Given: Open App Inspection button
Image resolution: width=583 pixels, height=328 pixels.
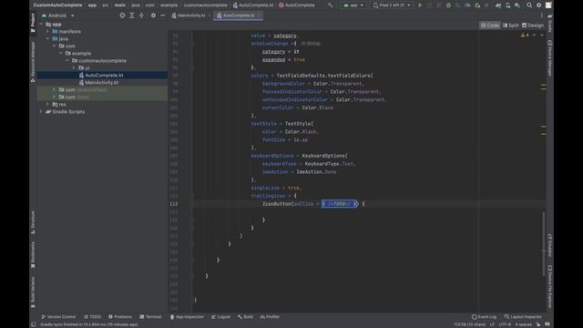Looking at the screenshot, I should (x=187, y=317).
